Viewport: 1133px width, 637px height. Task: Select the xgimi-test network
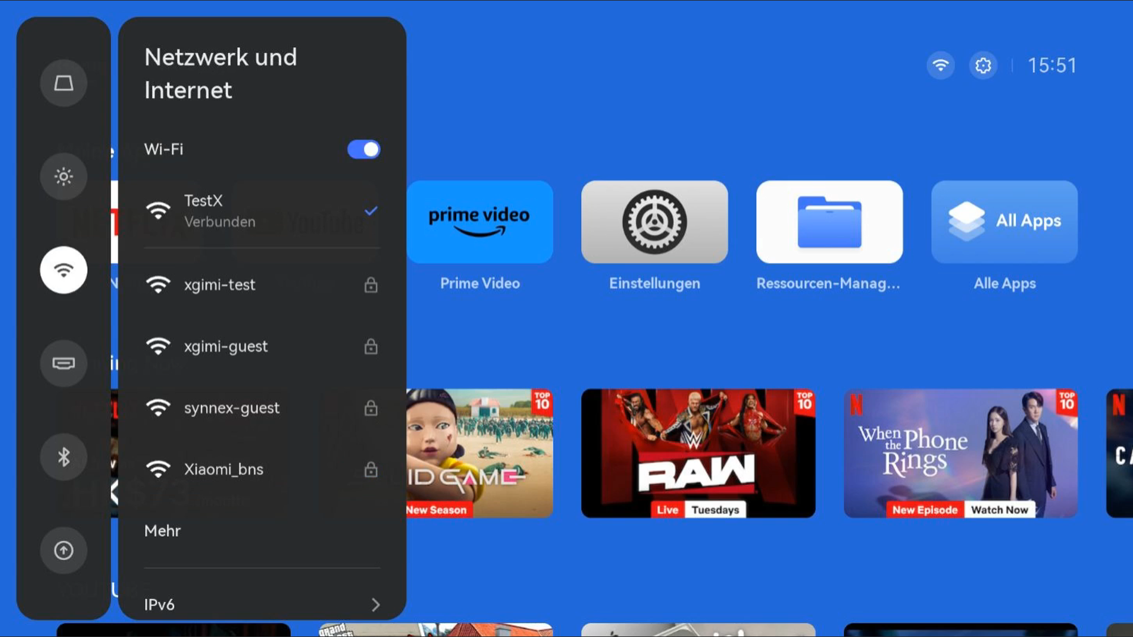(262, 285)
